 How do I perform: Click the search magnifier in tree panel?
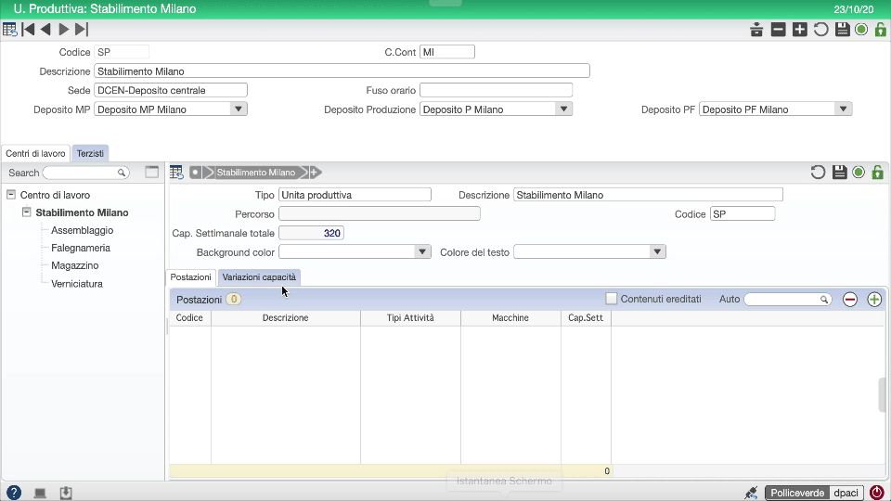coord(122,173)
